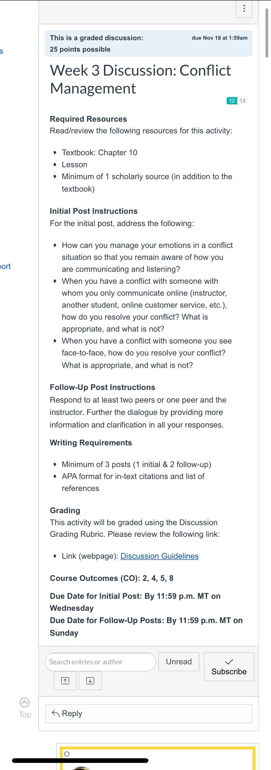The image size is (271, 770).
Task: Click the expand replies down-arrow icon
Action: coord(90,681)
